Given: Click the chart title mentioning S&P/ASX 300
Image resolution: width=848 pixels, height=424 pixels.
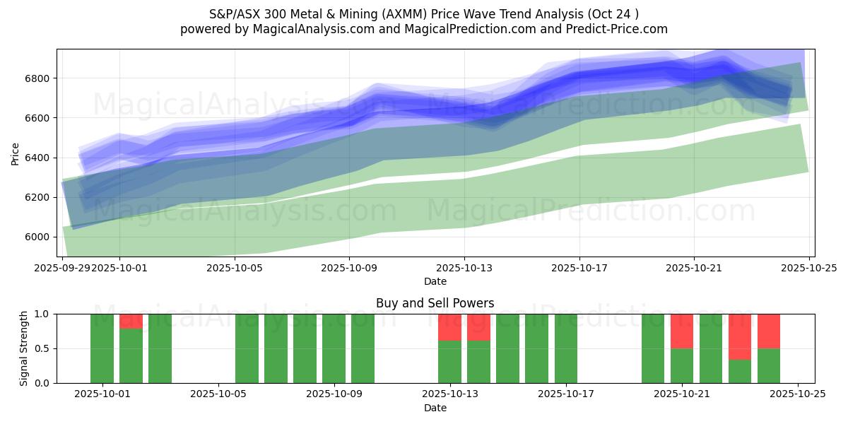Looking at the screenshot, I should pos(424,13).
